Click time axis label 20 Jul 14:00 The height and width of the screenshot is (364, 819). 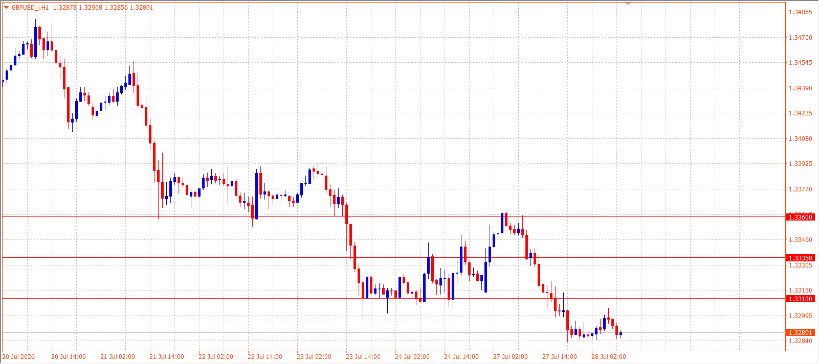coord(69,357)
